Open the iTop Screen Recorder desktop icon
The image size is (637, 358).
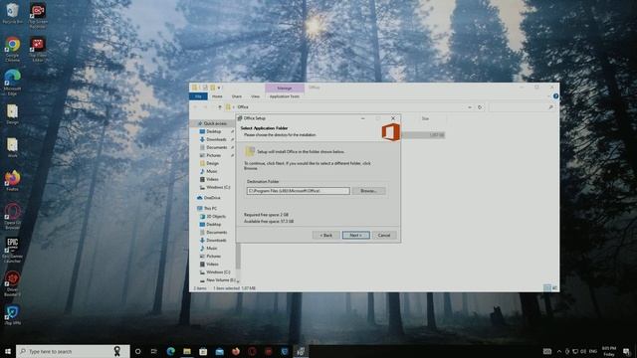tap(38, 15)
